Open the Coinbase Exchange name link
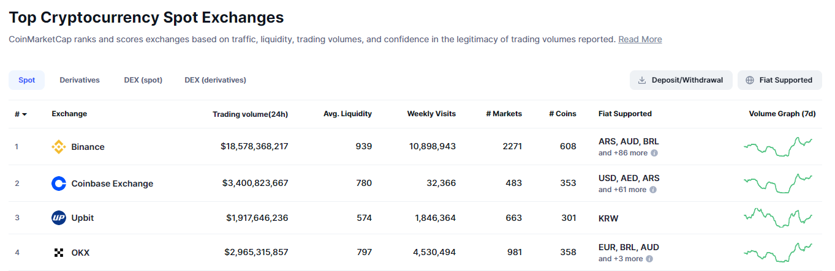 (112, 184)
